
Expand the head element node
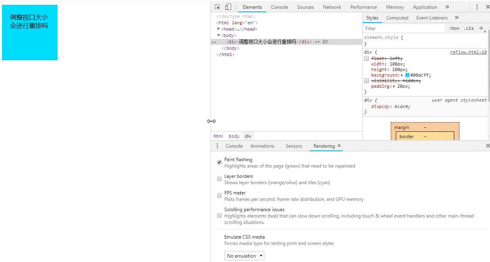coord(219,29)
